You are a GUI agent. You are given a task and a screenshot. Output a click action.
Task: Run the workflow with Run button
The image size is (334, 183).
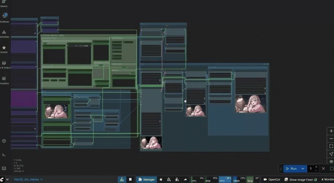click(x=291, y=169)
